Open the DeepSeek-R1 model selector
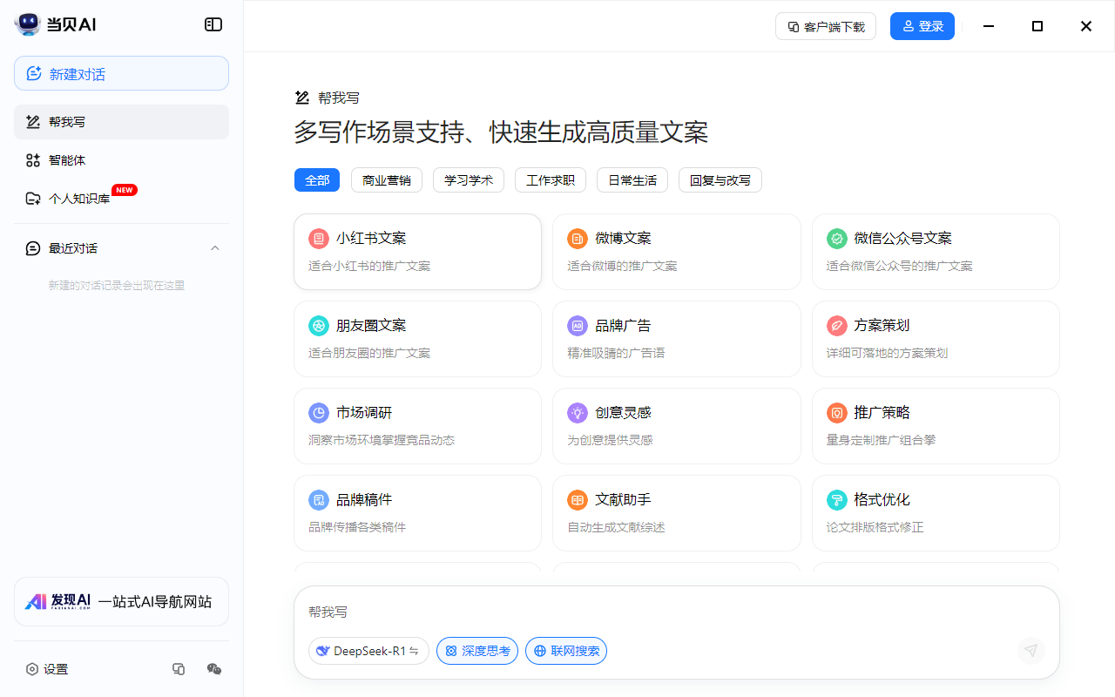The width and height of the screenshot is (1115, 697). (x=368, y=651)
